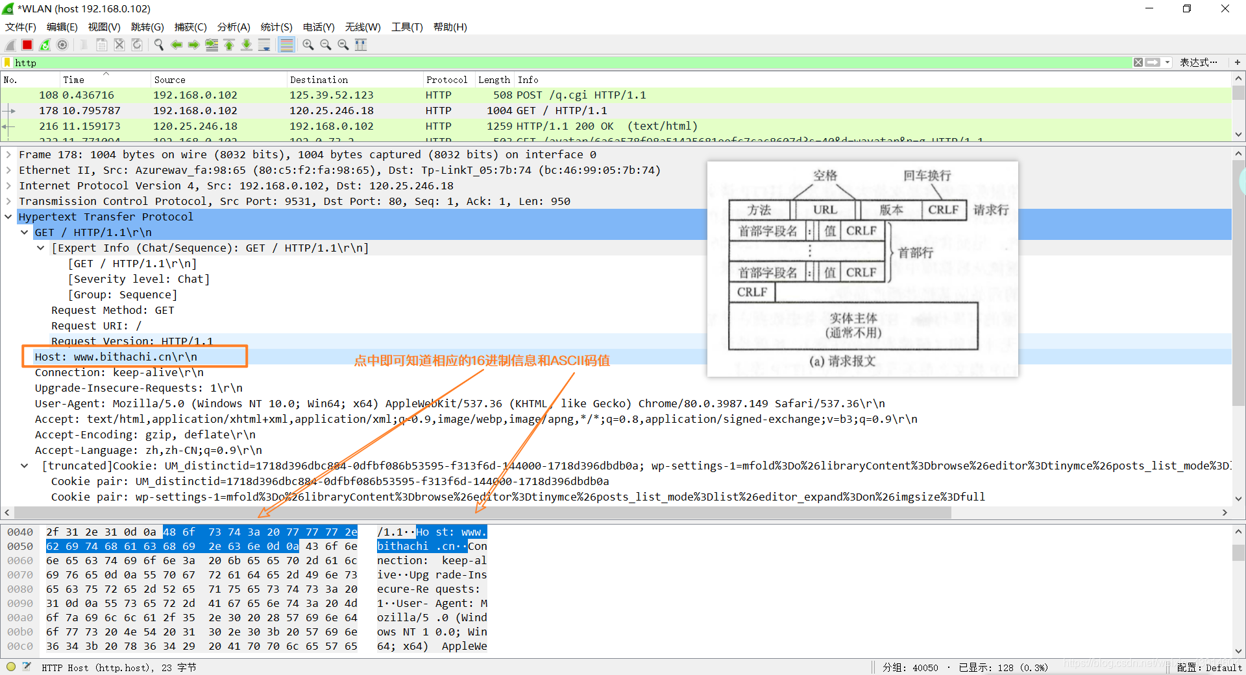Jump to the first packet
1246x675 pixels.
point(229,45)
